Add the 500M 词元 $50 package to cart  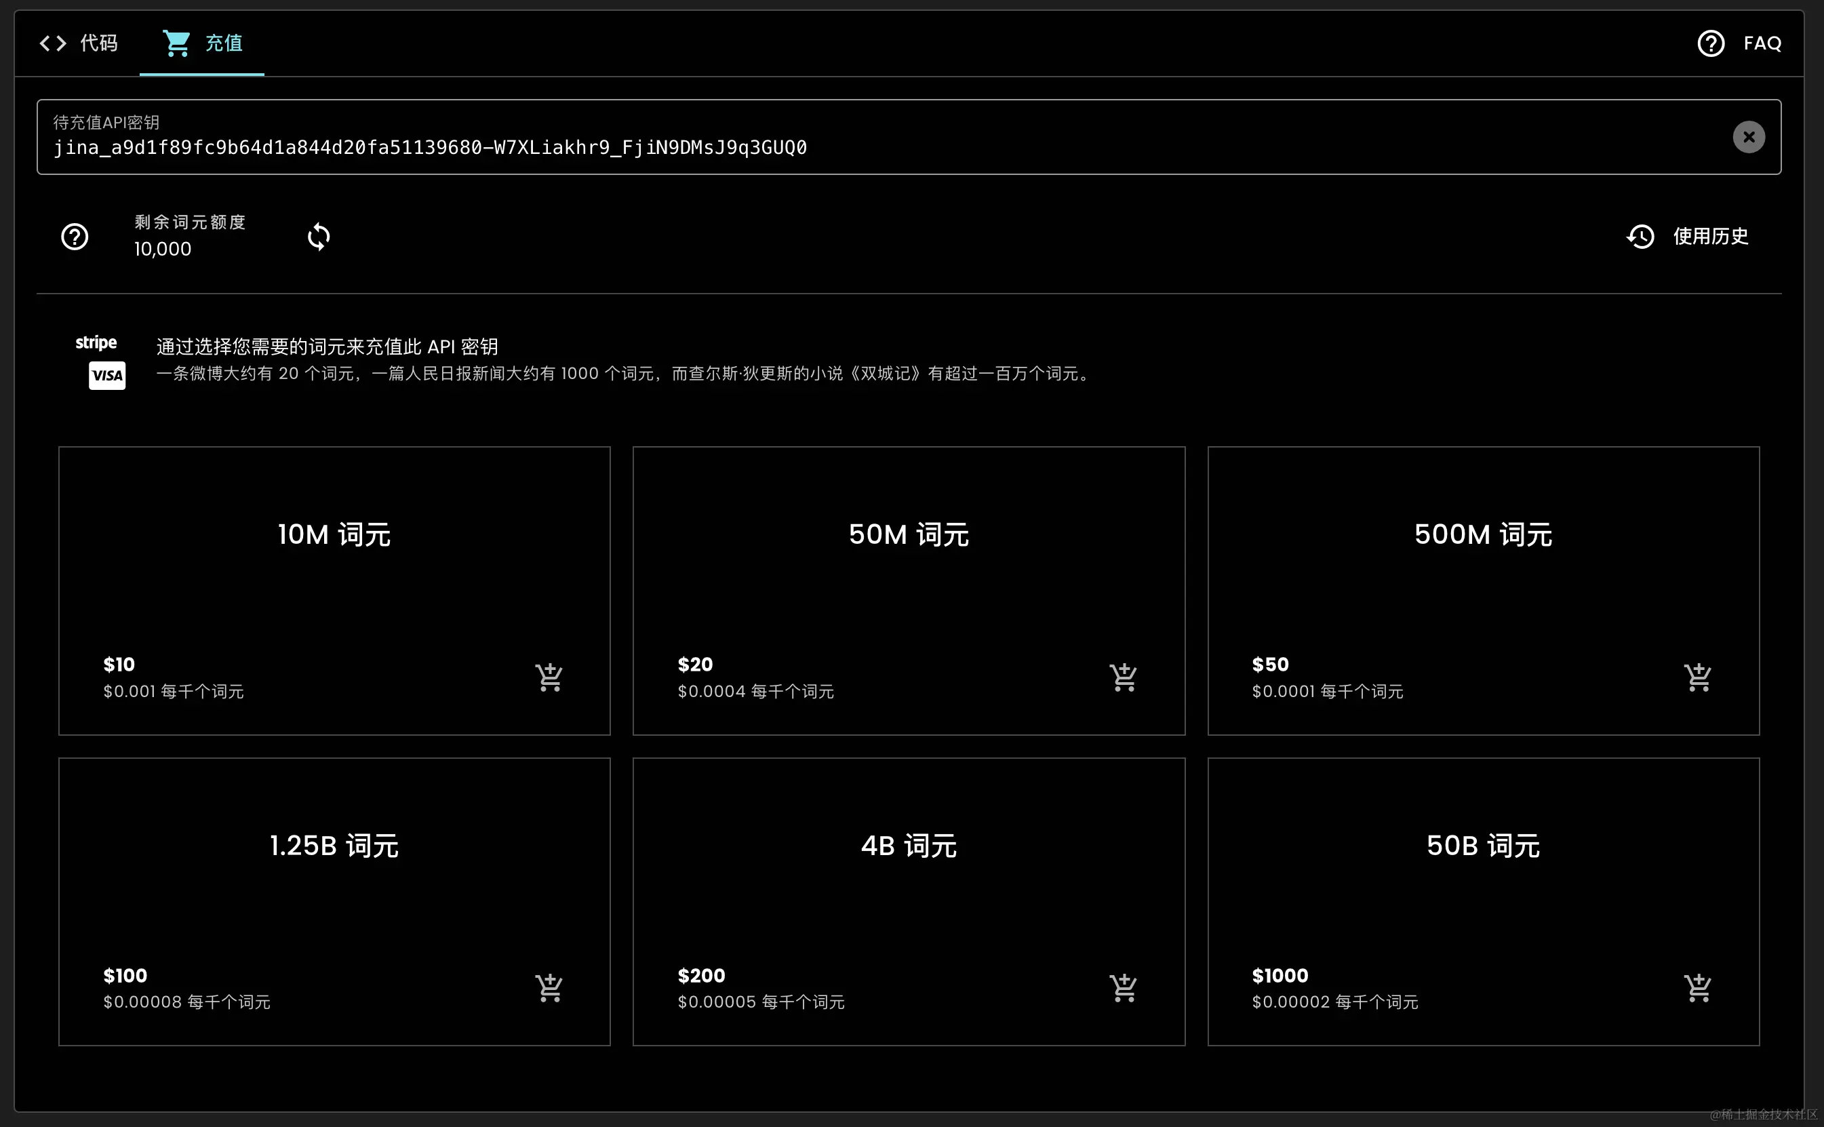[x=1697, y=677]
